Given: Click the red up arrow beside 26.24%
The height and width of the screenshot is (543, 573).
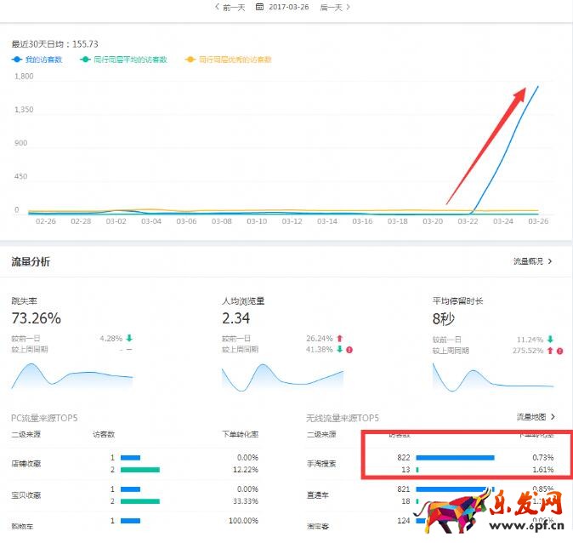Looking at the screenshot, I should tap(340, 338).
